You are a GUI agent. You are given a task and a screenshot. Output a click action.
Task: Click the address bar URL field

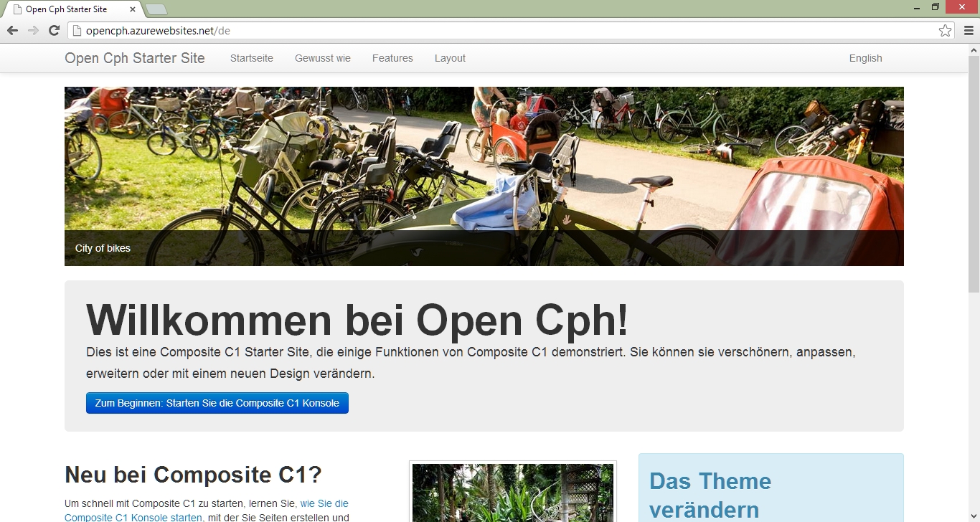pyautogui.click(x=502, y=31)
